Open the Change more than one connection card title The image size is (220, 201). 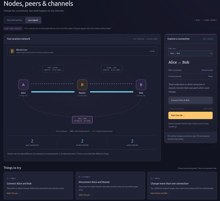pyautogui.click(x=170, y=183)
